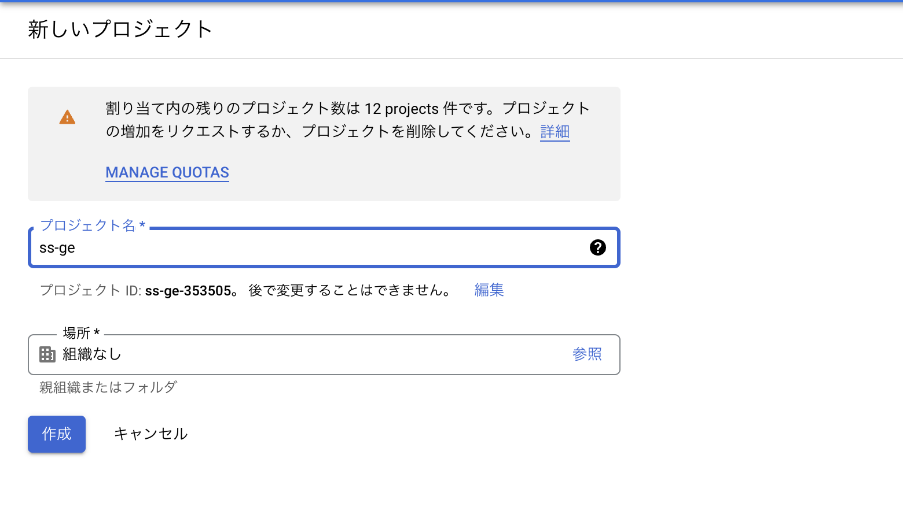Select the question mark icon inside name field
This screenshot has width=903, height=518.
click(x=599, y=247)
